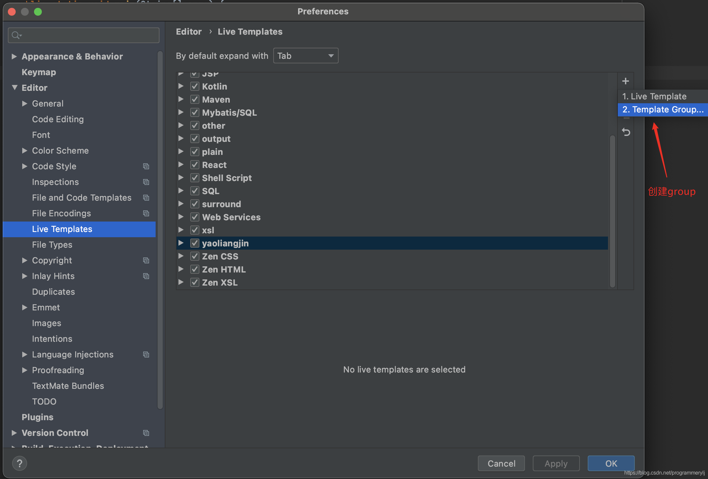Click project-level icon beside Code Style

(x=146, y=166)
